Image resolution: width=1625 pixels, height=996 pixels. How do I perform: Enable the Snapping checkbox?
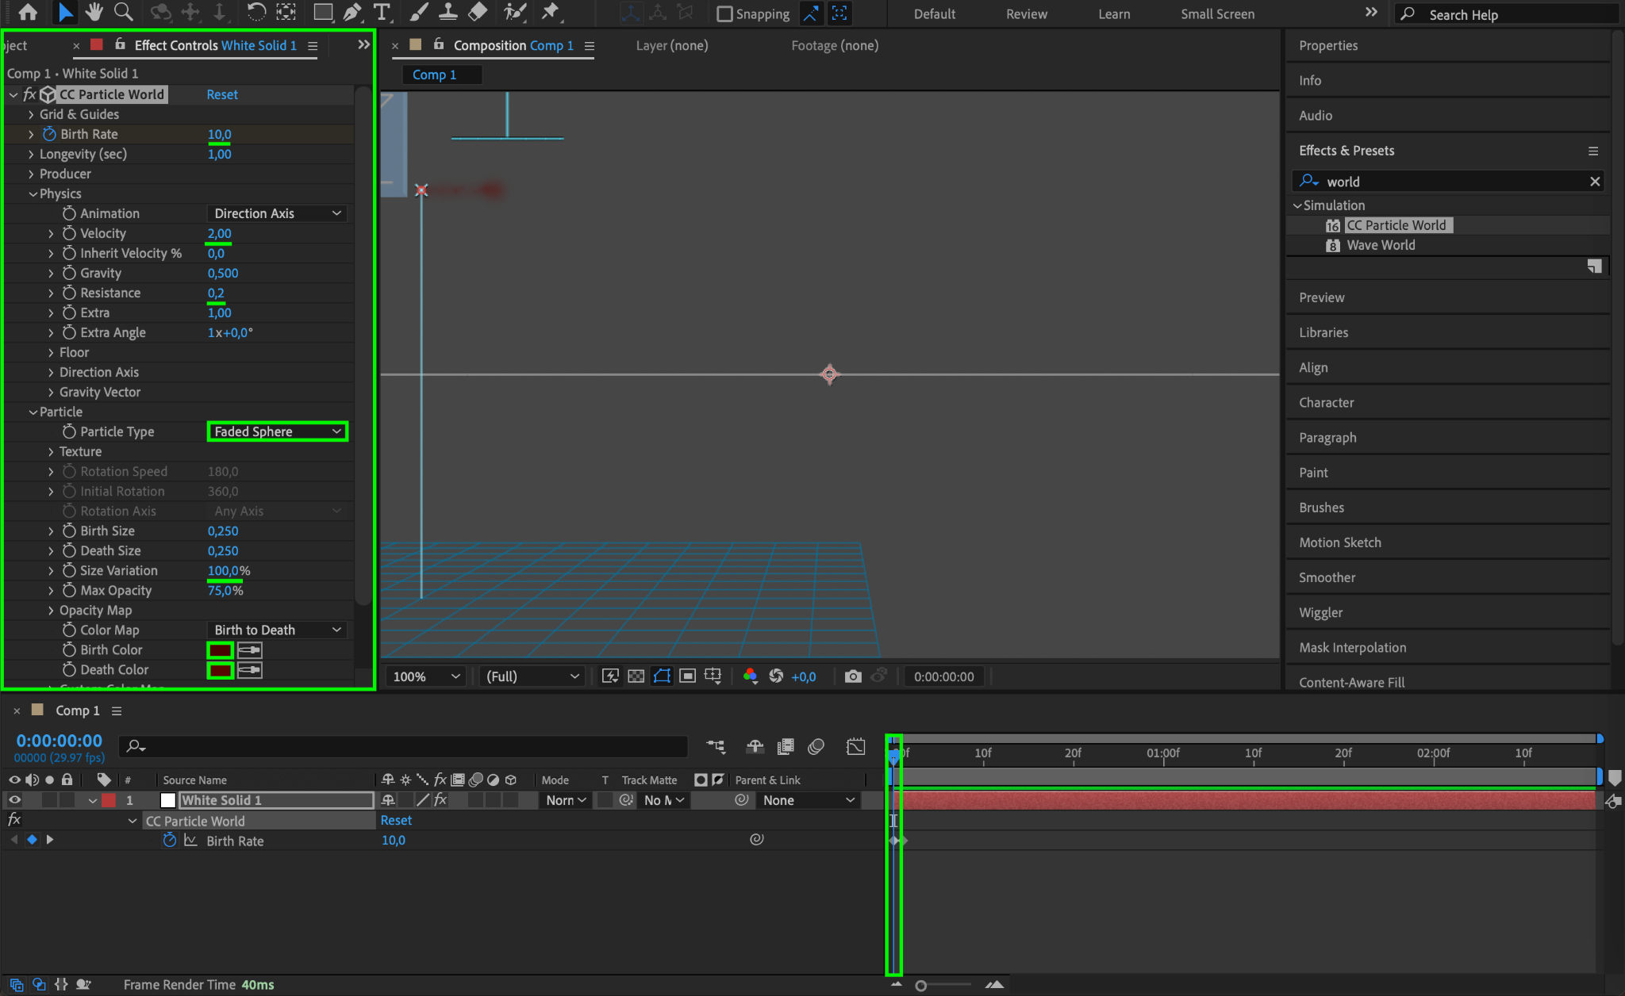(x=724, y=13)
